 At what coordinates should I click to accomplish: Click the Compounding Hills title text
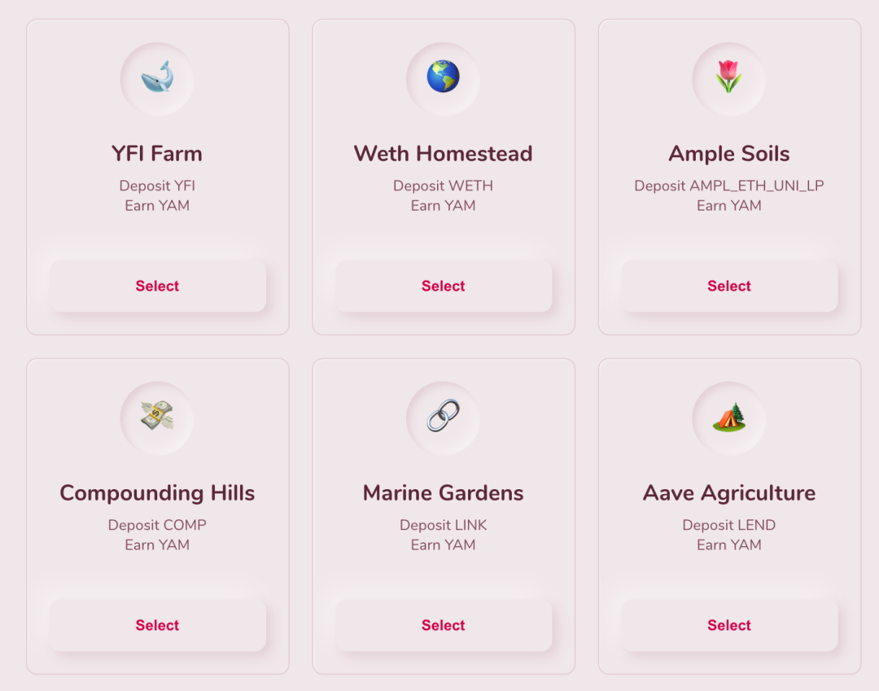click(x=157, y=493)
